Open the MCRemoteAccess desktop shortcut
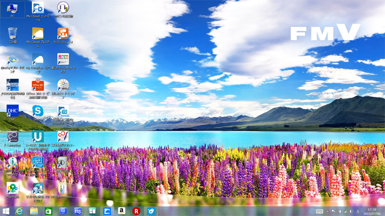 coord(63,188)
